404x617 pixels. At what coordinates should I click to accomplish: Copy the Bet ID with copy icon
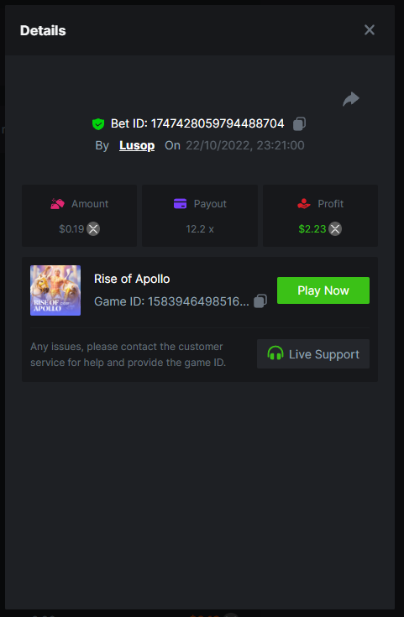tap(299, 123)
